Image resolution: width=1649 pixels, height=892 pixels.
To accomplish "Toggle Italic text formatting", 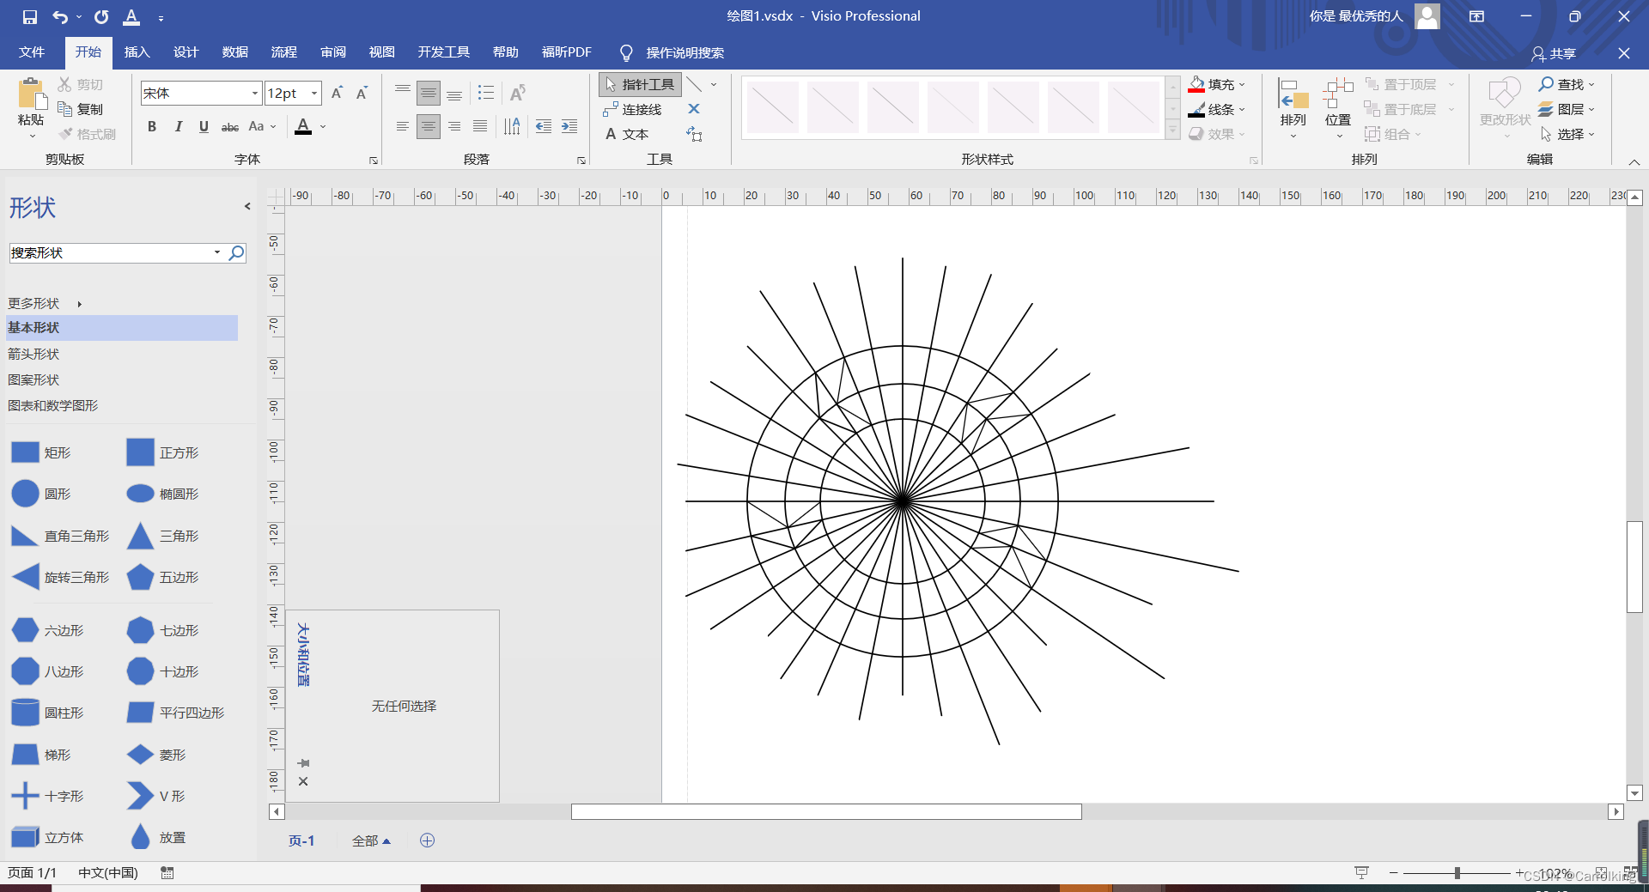I will coord(178,126).
